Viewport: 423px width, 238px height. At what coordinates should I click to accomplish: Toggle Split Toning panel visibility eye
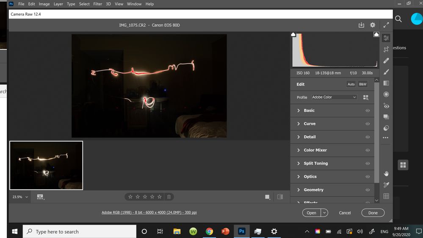tap(368, 163)
